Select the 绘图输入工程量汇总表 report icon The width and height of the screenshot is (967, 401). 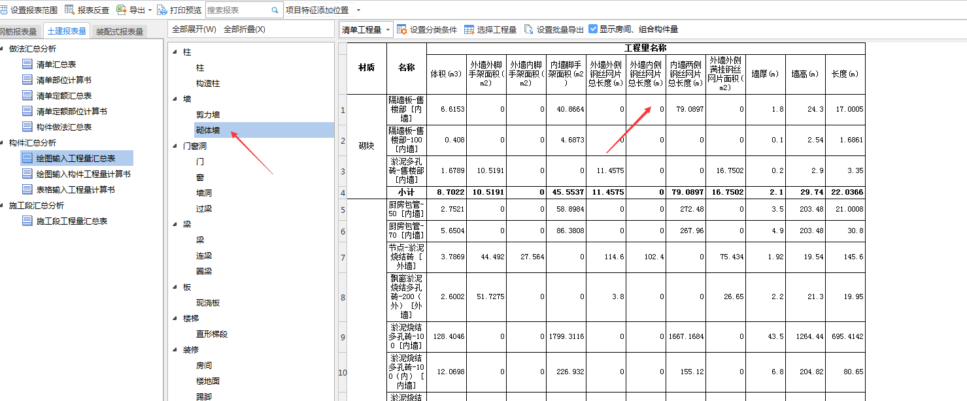27,158
